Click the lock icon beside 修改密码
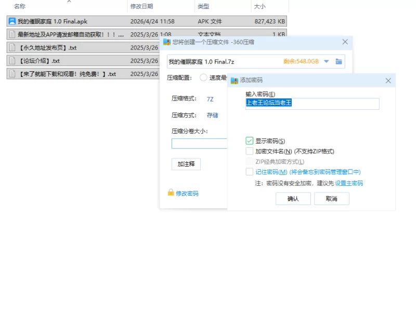 click(x=171, y=192)
